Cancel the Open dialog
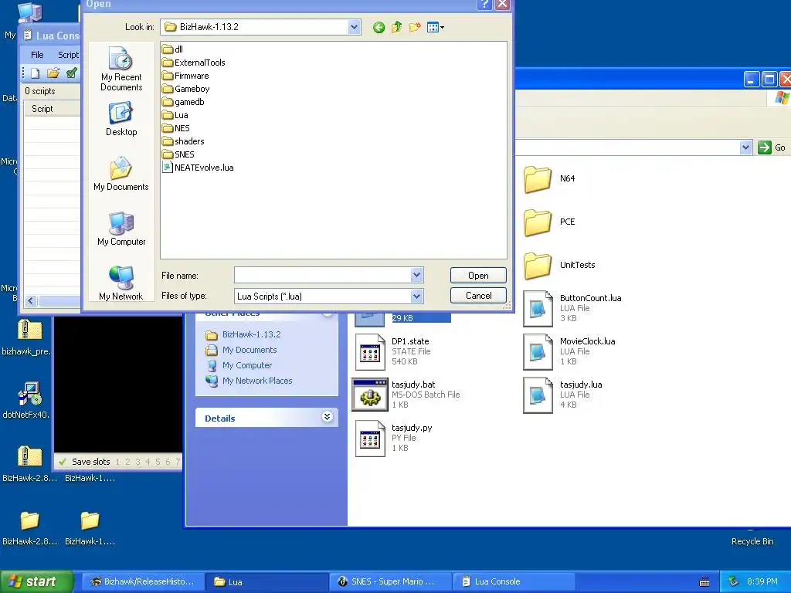This screenshot has height=593, width=791. pos(478,296)
